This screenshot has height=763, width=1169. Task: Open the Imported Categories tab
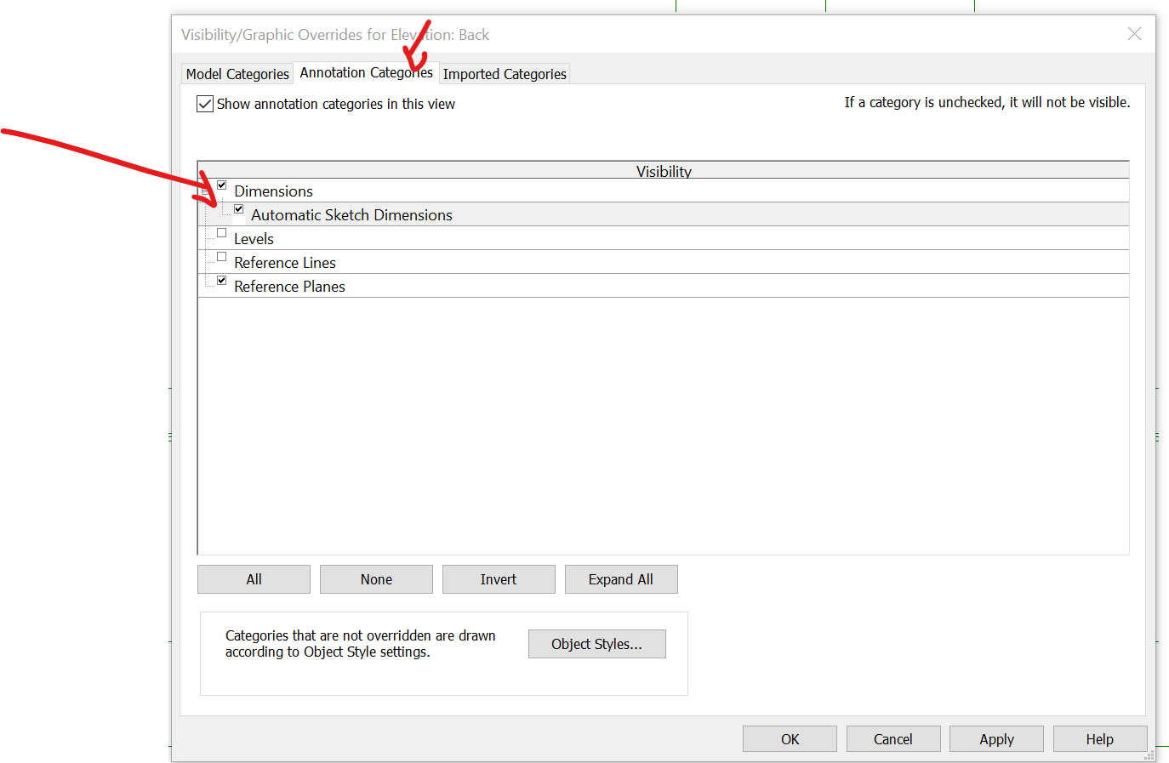pos(504,74)
